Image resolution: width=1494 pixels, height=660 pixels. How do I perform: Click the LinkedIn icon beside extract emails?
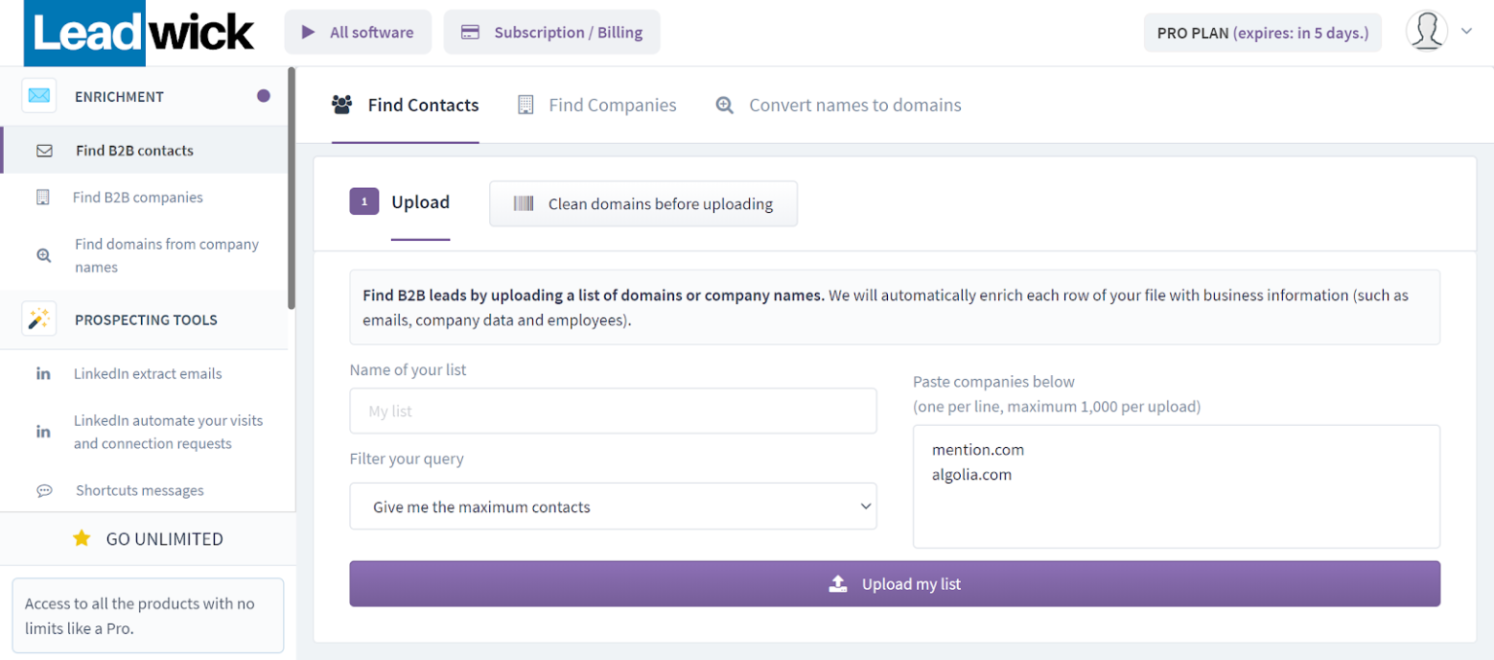44,374
